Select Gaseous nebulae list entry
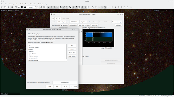The width and height of the screenshot is (174, 97). coord(47,58)
